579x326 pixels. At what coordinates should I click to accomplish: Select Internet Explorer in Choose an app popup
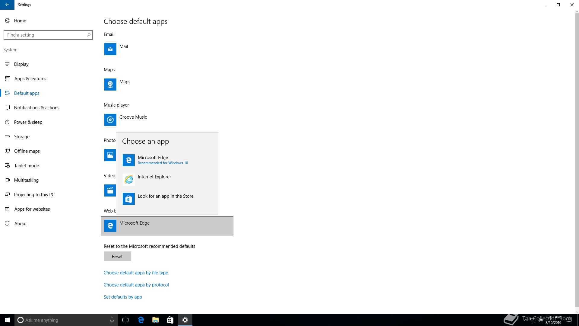tap(167, 180)
